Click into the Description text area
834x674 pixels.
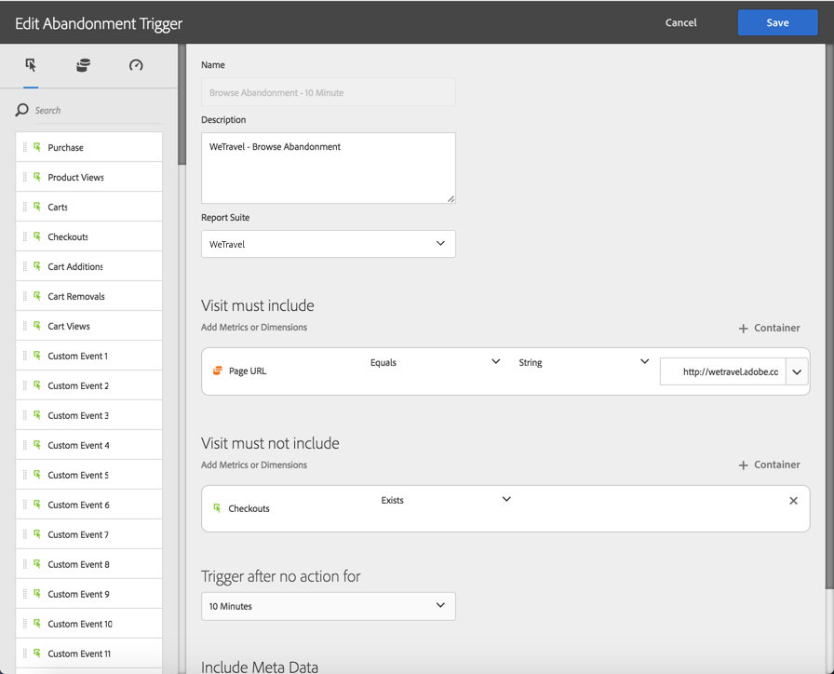click(329, 168)
